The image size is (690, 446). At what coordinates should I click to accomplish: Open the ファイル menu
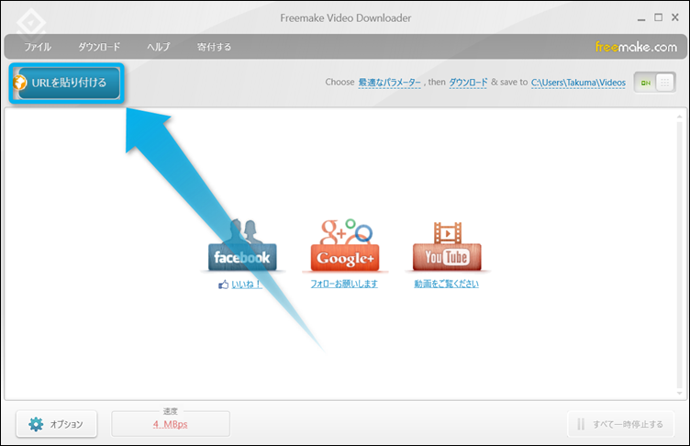(x=38, y=47)
